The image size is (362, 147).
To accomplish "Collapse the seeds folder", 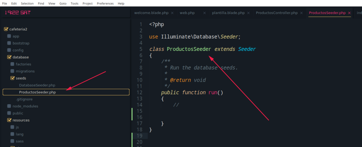I will tap(12, 78).
